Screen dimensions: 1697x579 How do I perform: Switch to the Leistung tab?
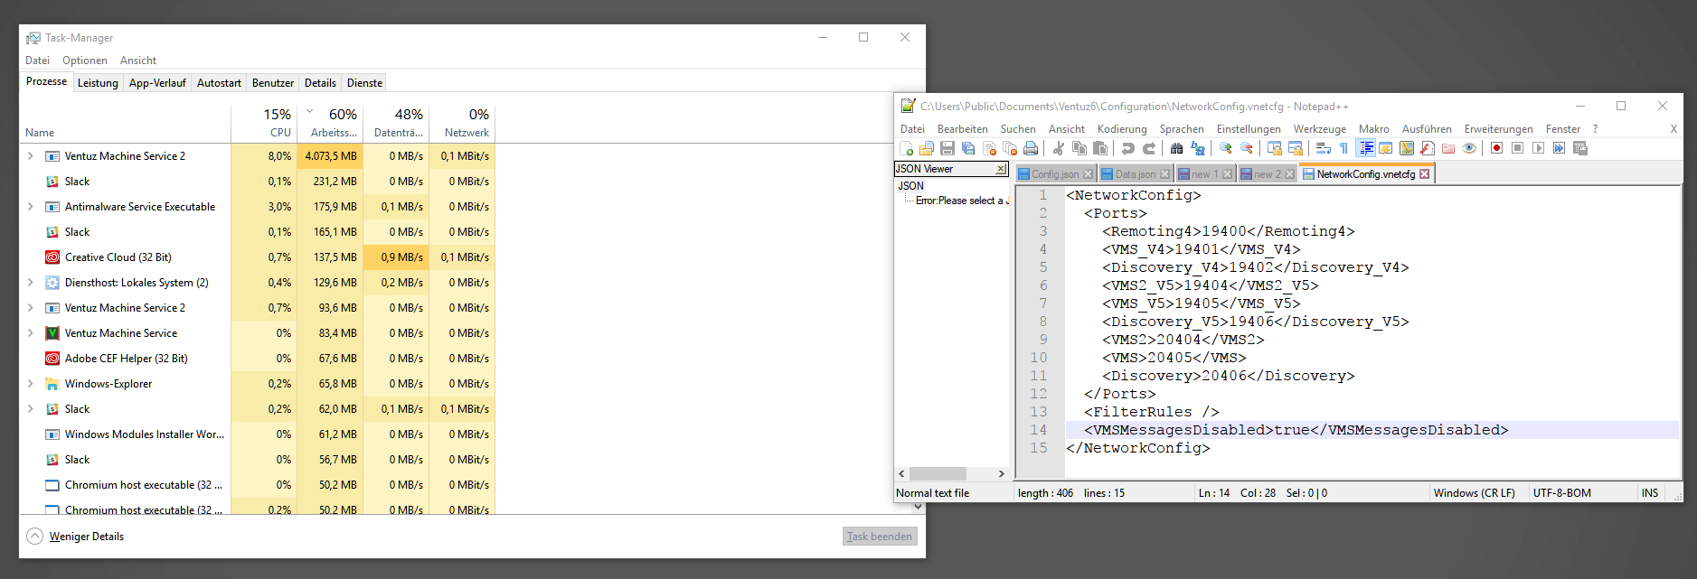pos(98,83)
